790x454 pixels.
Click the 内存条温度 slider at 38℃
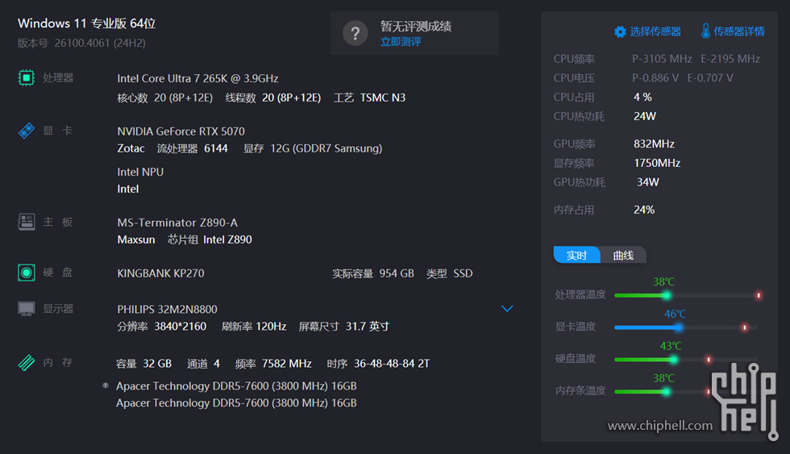click(667, 392)
